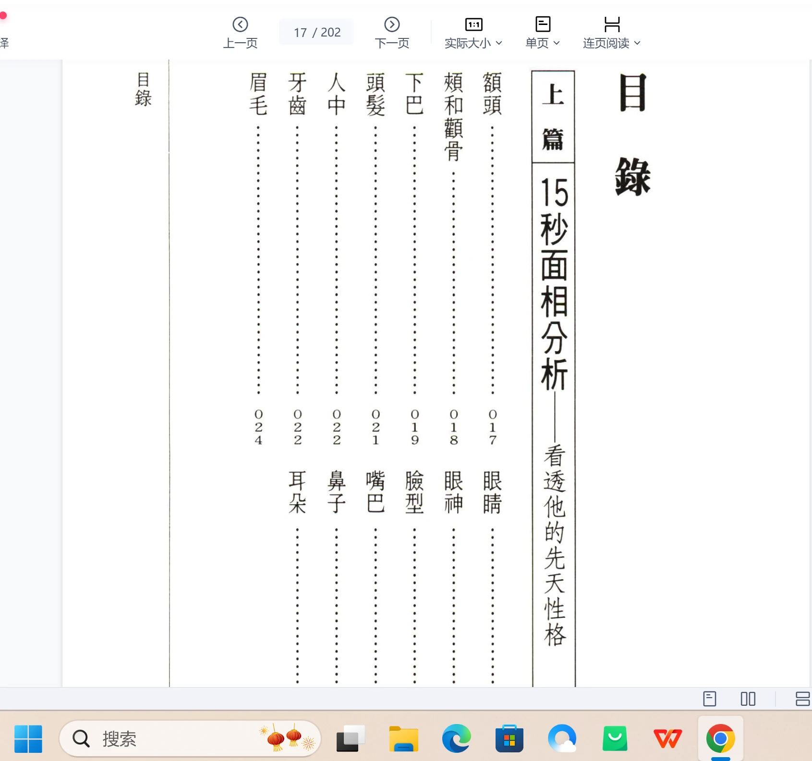Open Microsoft Store from taskbar
The image size is (812, 761).
coord(509,738)
